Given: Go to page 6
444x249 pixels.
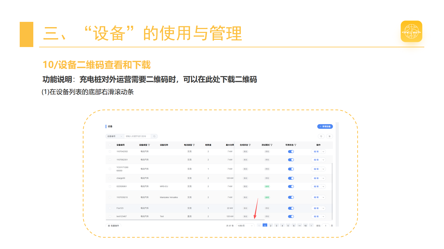Looking at the screenshot, I should tap(294, 225).
